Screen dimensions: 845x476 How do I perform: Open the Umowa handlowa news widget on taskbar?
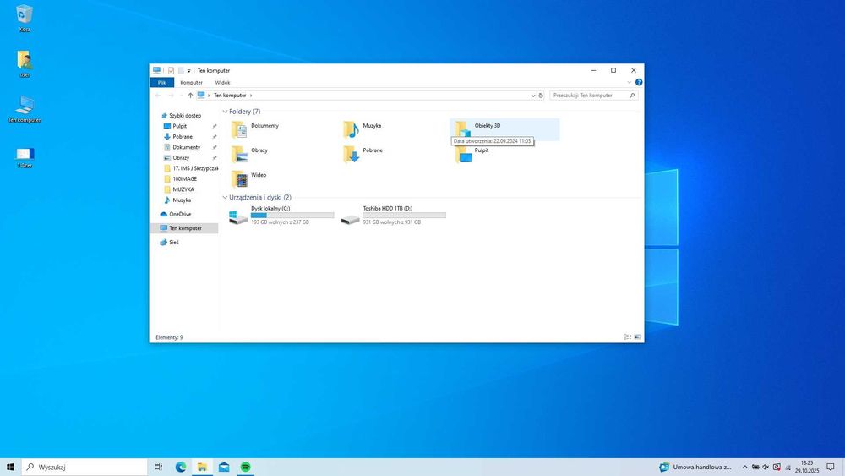tap(695, 467)
